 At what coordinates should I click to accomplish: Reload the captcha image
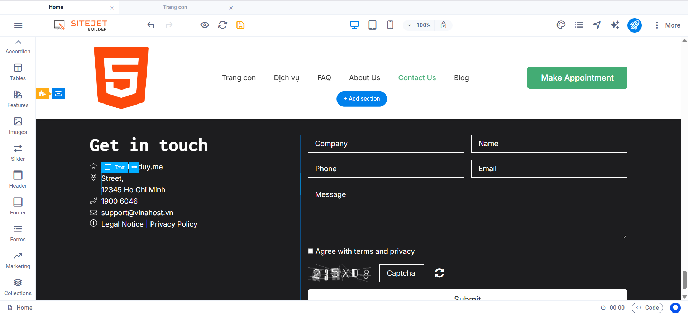point(439,273)
